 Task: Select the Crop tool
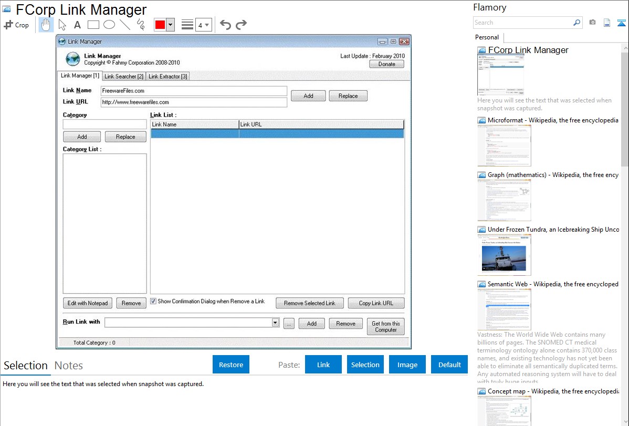(16, 25)
